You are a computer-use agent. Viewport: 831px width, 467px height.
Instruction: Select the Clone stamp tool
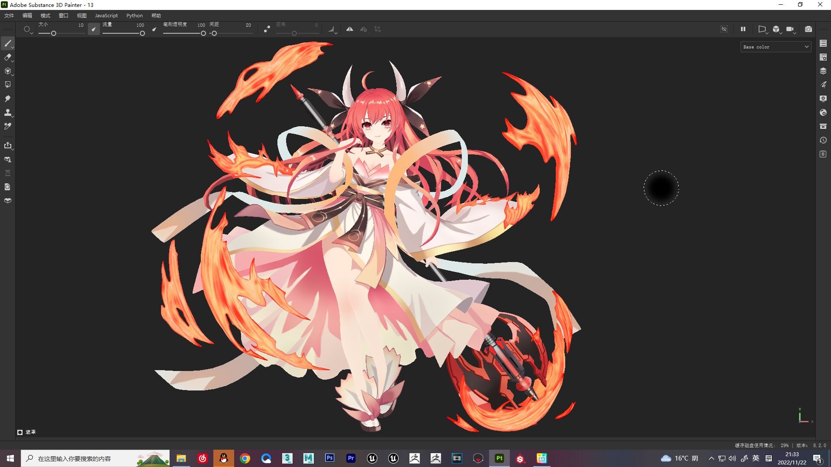coord(7,112)
